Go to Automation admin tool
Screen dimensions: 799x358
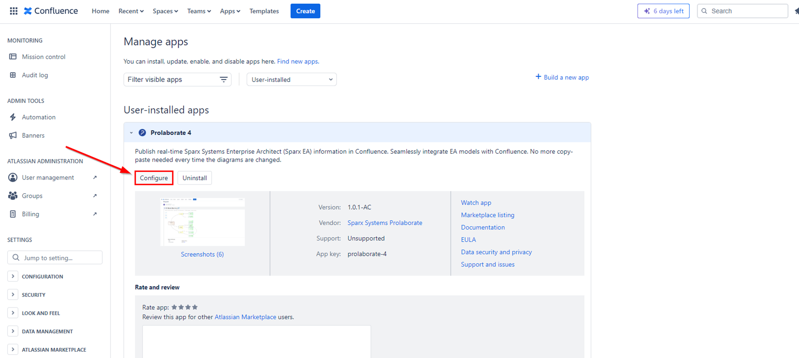[38, 117]
